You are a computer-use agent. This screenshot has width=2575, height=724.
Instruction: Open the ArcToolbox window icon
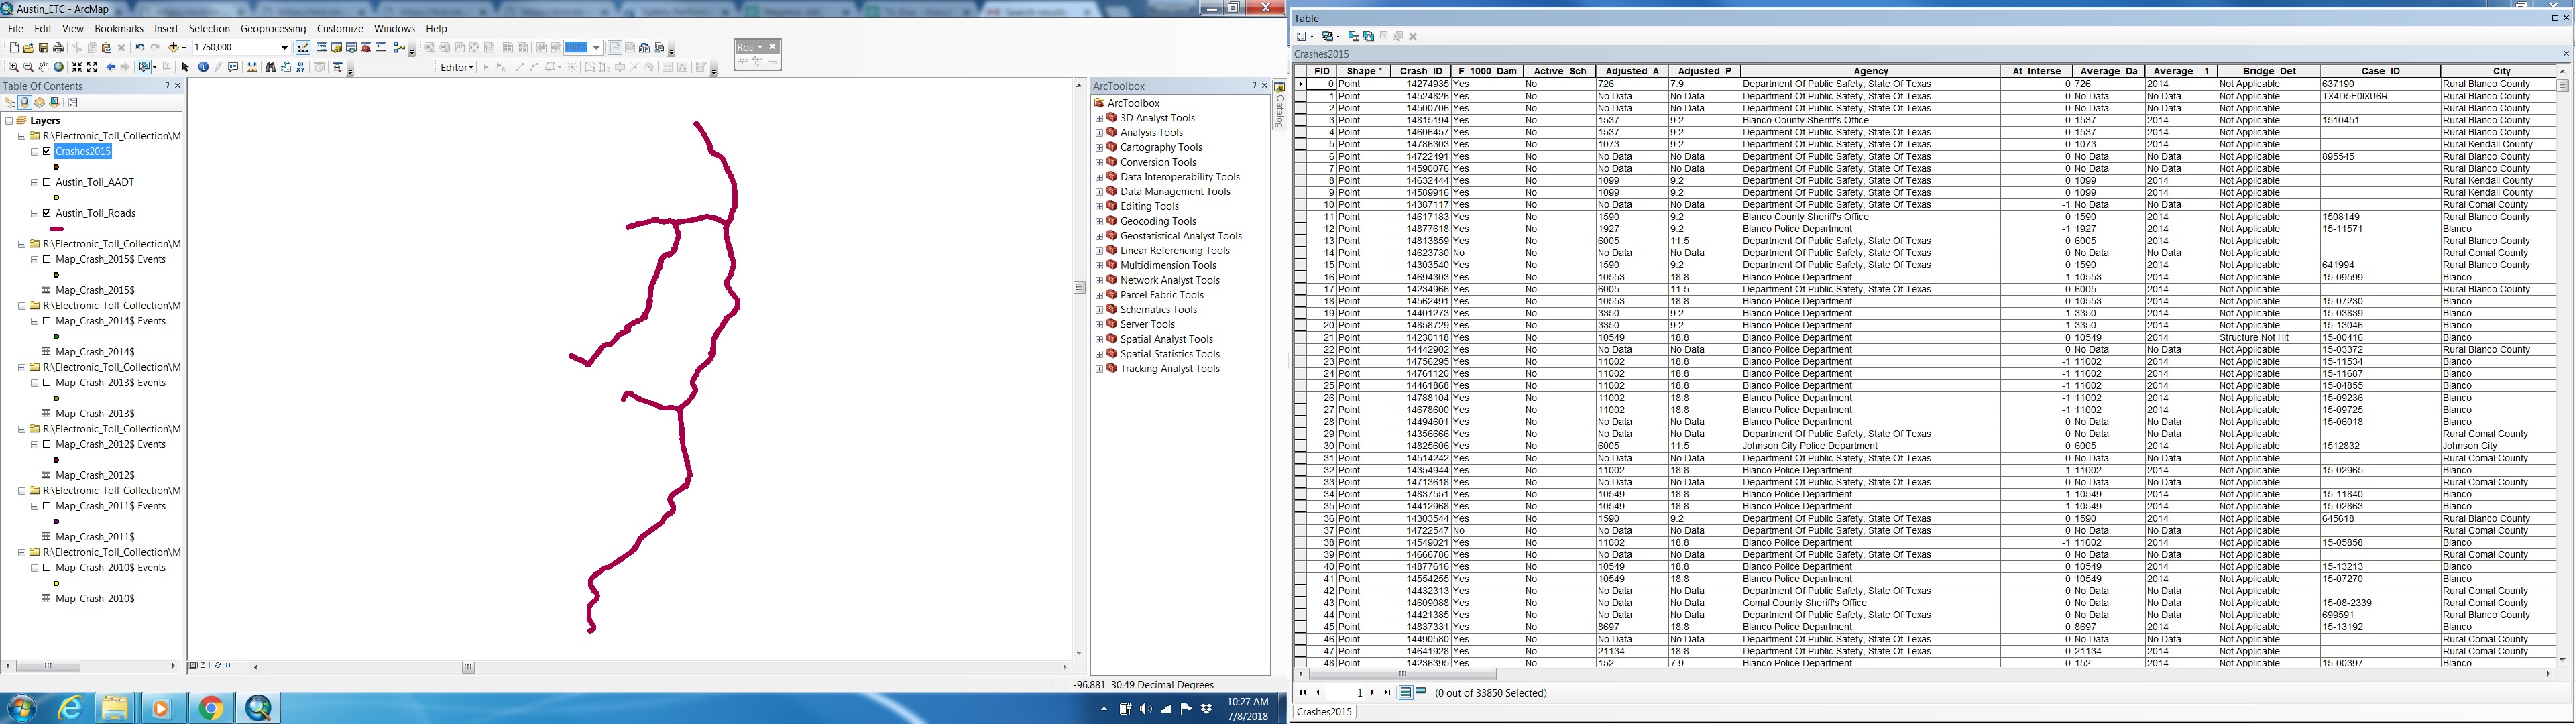(x=366, y=48)
